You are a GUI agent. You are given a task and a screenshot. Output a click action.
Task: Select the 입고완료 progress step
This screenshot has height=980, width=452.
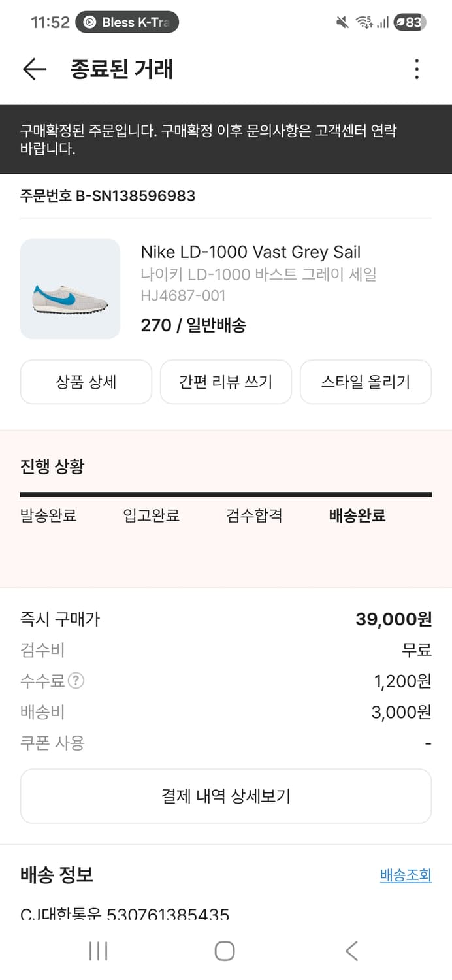[x=151, y=515]
